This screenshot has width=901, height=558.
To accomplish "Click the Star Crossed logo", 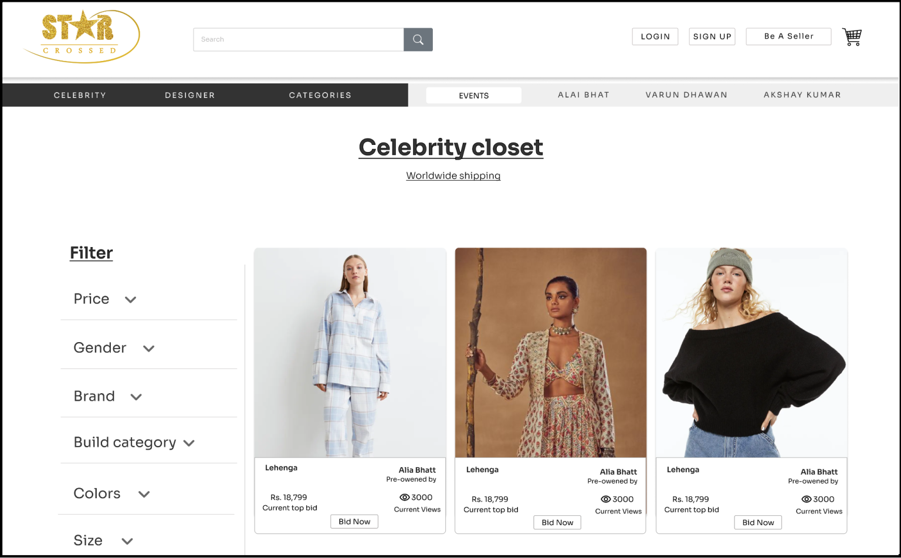I will pyautogui.click(x=82, y=36).
